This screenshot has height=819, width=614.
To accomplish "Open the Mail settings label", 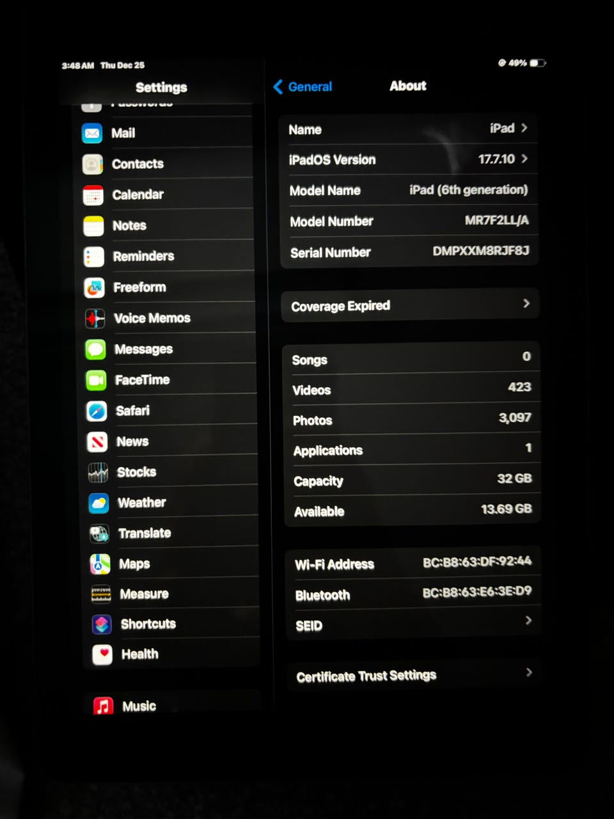I will (123, 133).
